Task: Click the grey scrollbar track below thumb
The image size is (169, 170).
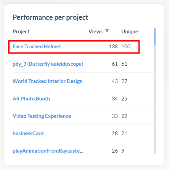Action: 155,99
